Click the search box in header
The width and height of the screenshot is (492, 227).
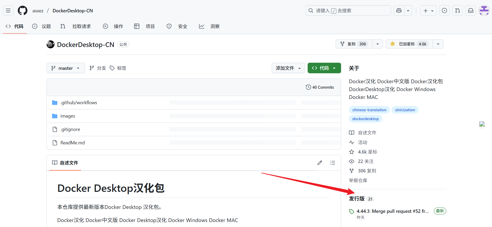click(348, 10)
